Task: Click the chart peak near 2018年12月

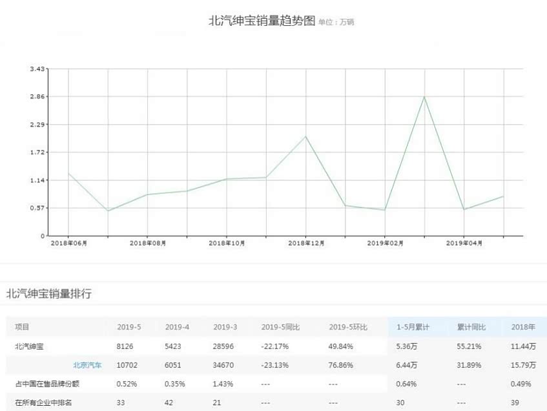Action: point(305,136)
